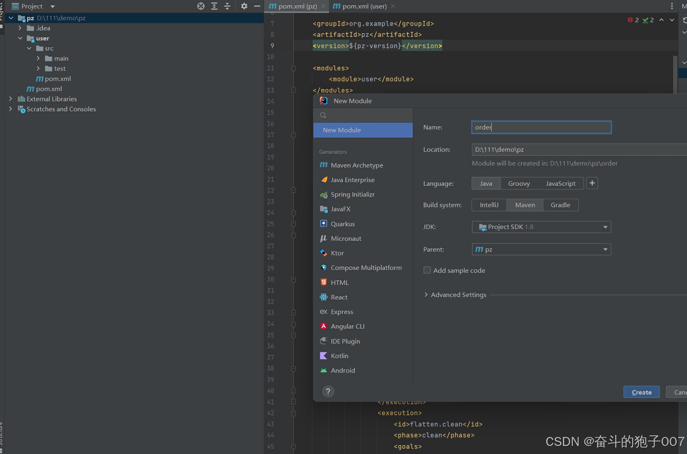Click the Maven Archetype generator icon

coord(324,165)
